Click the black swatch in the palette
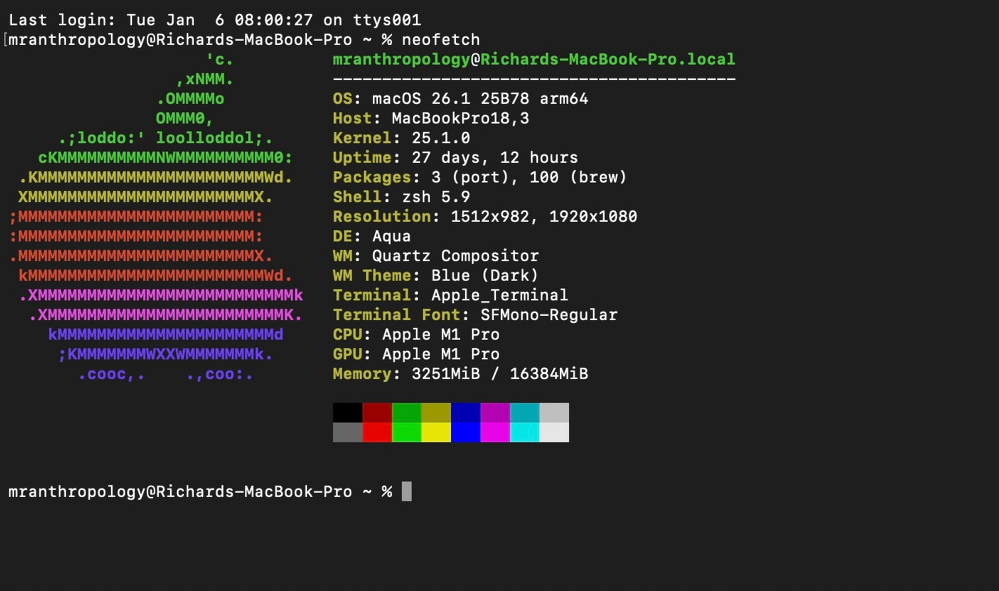 point(348,413)
